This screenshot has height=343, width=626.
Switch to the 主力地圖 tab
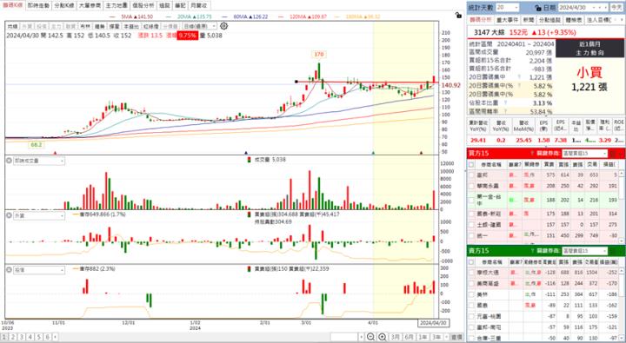pos(117,5)
